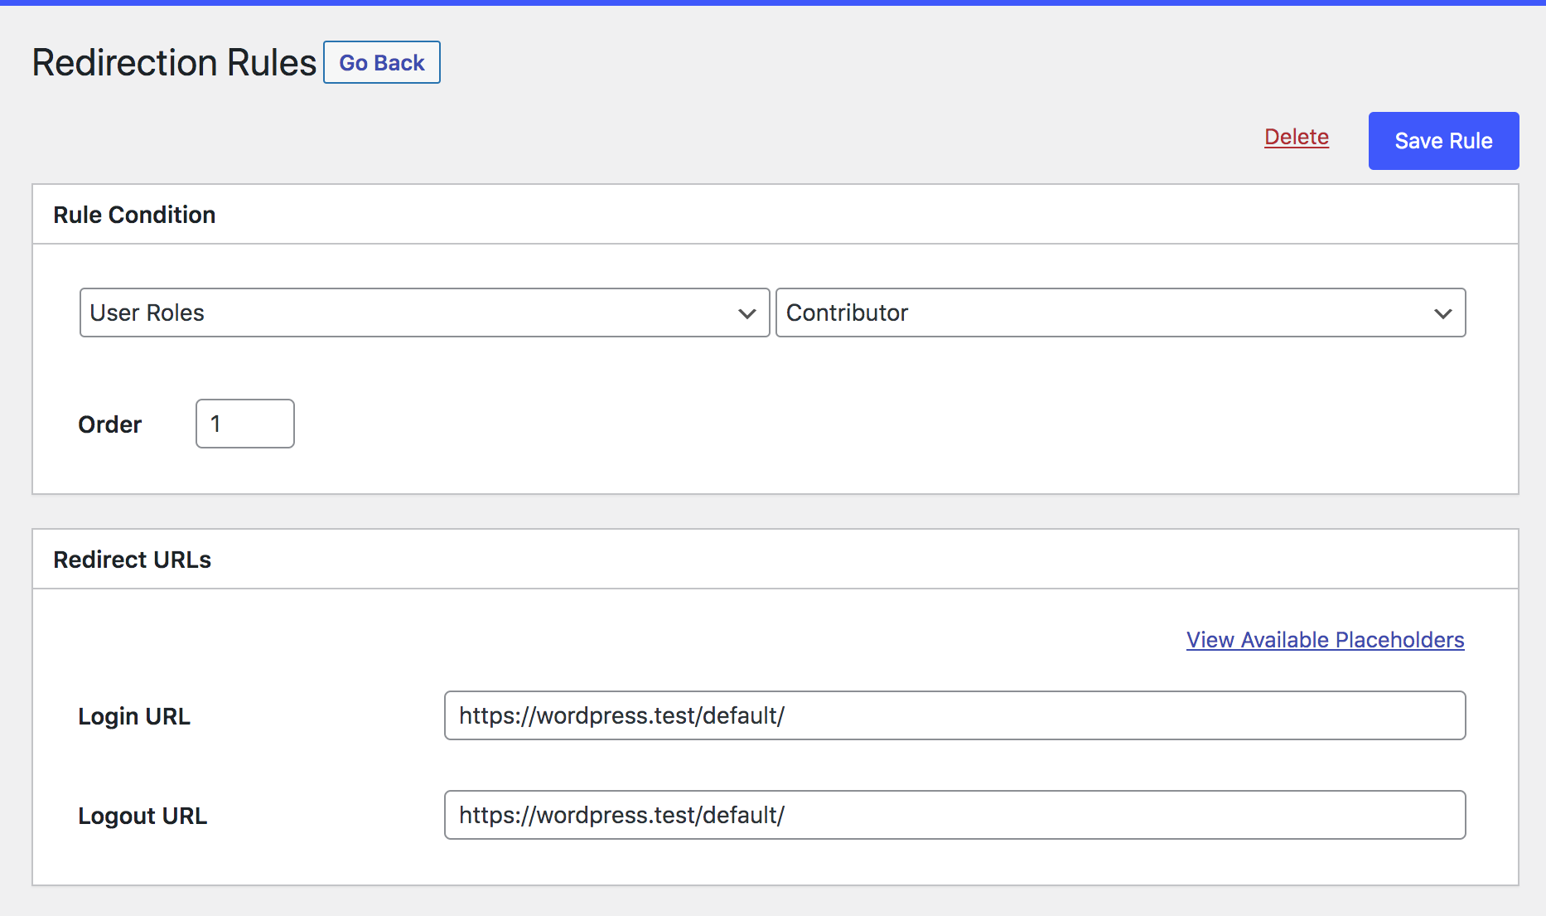
Task: Select the Logout URL text
Action: click(621, 815)
